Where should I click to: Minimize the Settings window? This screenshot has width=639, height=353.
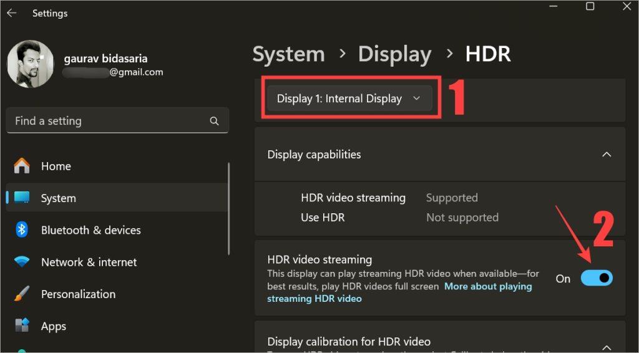(x=553, y=6)
